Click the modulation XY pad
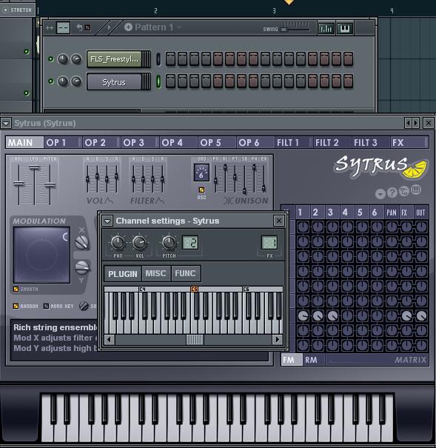This screenshot has width=436, height=448. 41,255
